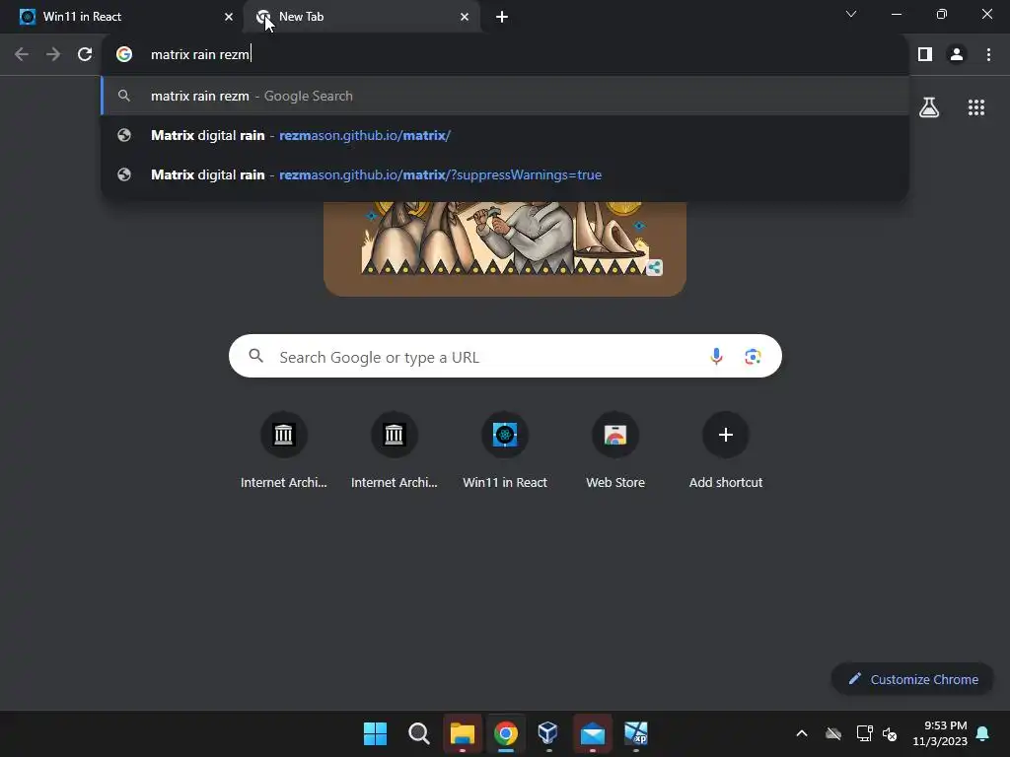
Task: Open the Chrome Labs flask icon
Action: click(929, 106)
